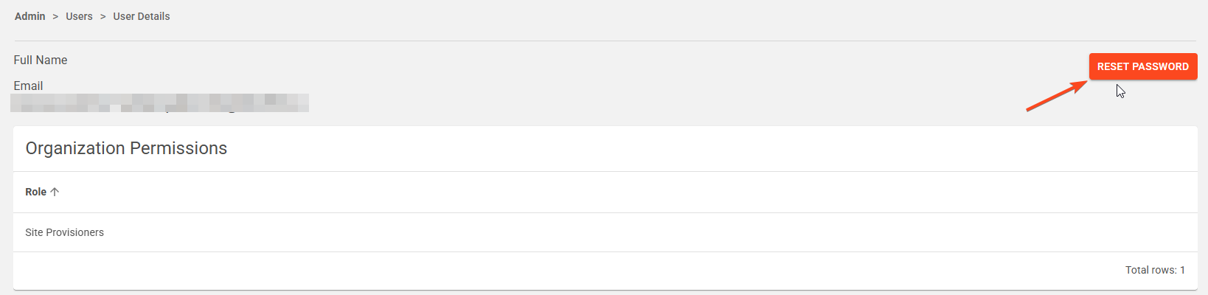1208x295 pixels.
Task: Click the separator between Admin and Users
Action: 55,16
